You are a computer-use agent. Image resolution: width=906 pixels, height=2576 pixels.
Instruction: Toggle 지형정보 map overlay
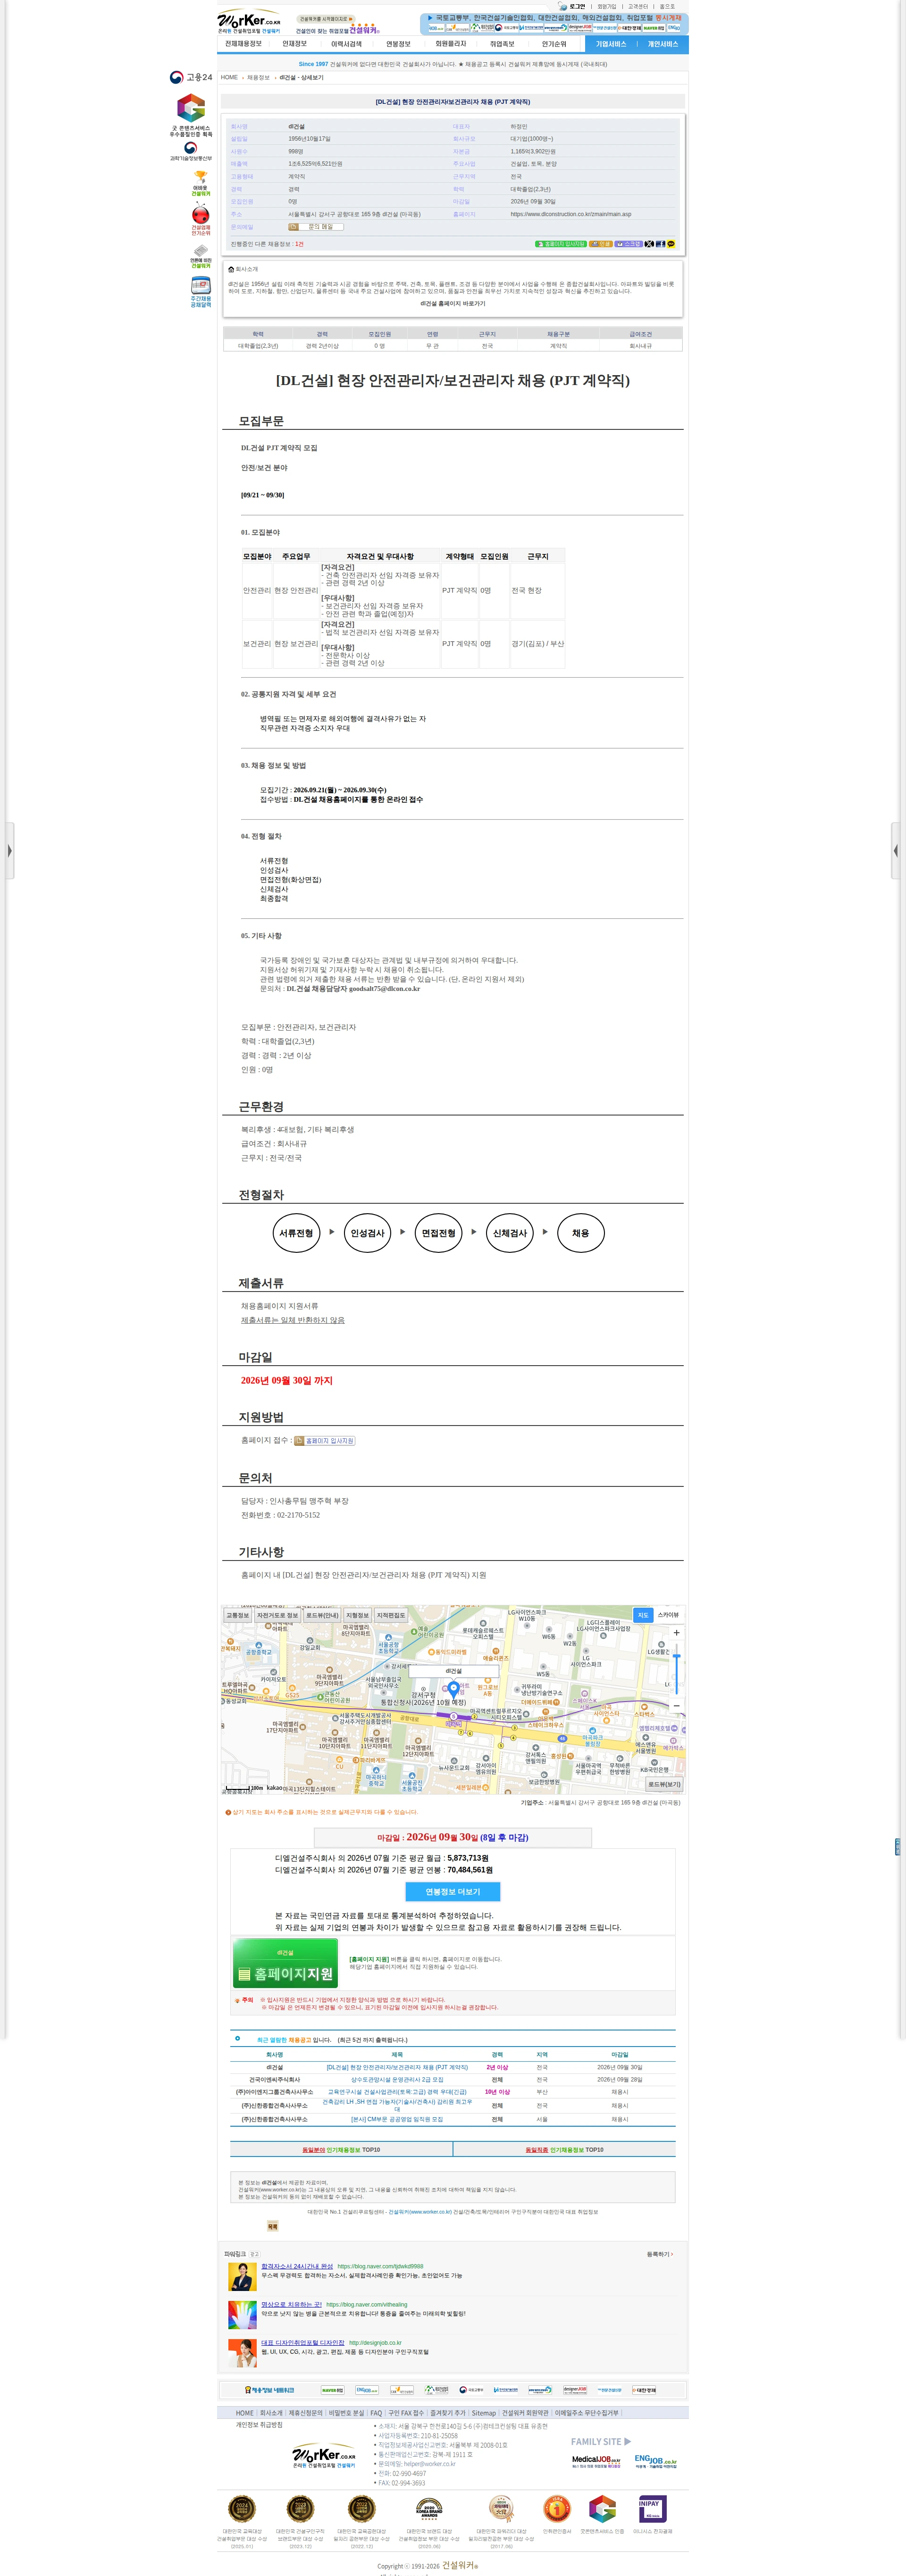pyautogui.click(x=357, y=1615)
